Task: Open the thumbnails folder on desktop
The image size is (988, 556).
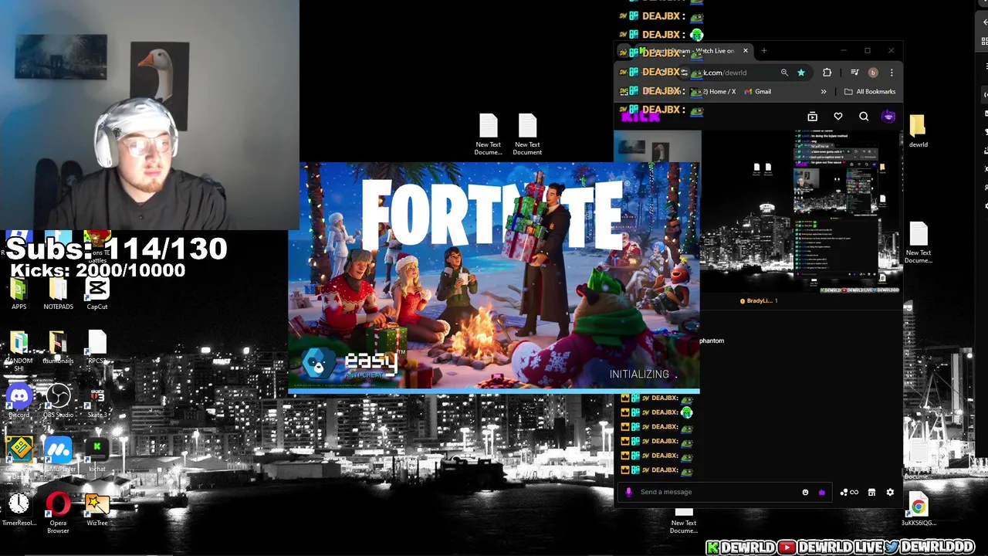Action: point(58,347)
